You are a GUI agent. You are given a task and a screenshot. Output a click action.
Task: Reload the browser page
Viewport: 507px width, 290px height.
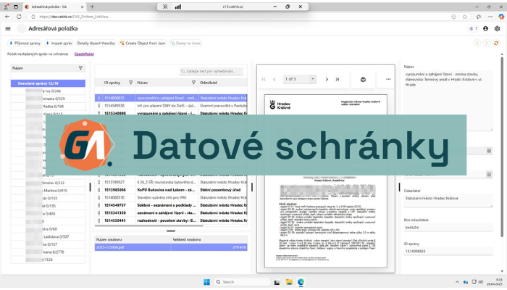pos(19,17)
